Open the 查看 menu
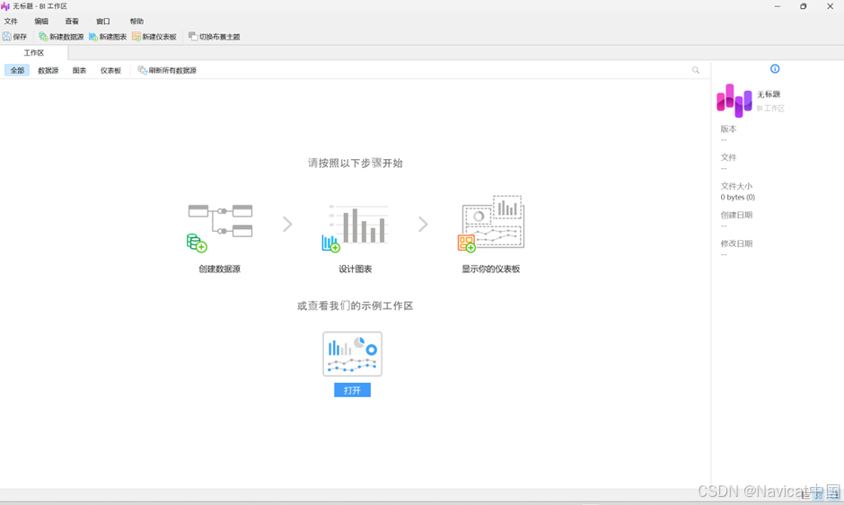 click(72, 21)
